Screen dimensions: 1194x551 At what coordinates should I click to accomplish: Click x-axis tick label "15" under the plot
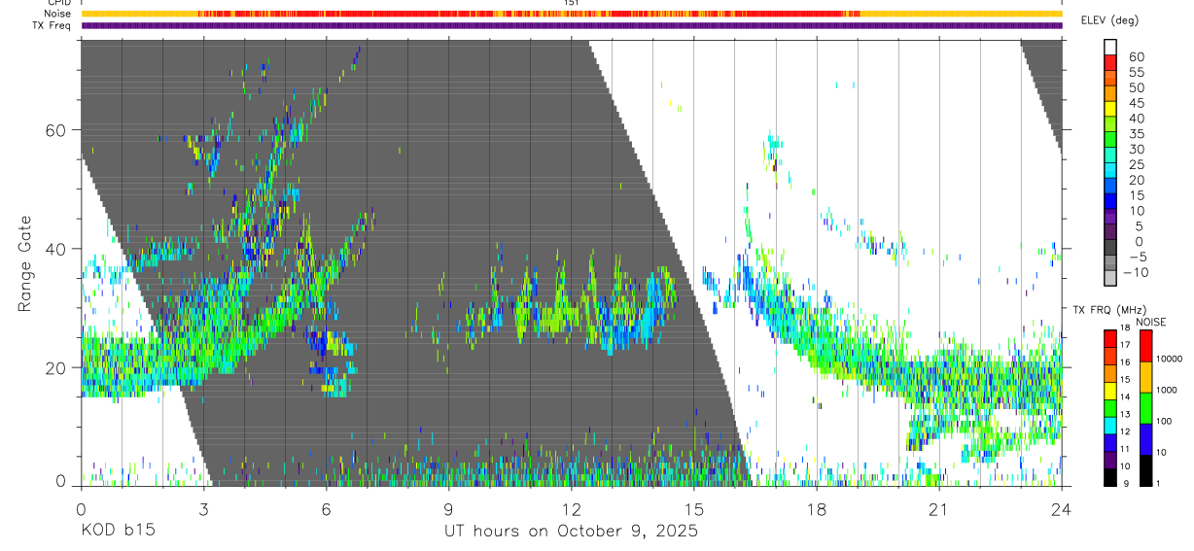pyautogui.click(x=693, y=509)
